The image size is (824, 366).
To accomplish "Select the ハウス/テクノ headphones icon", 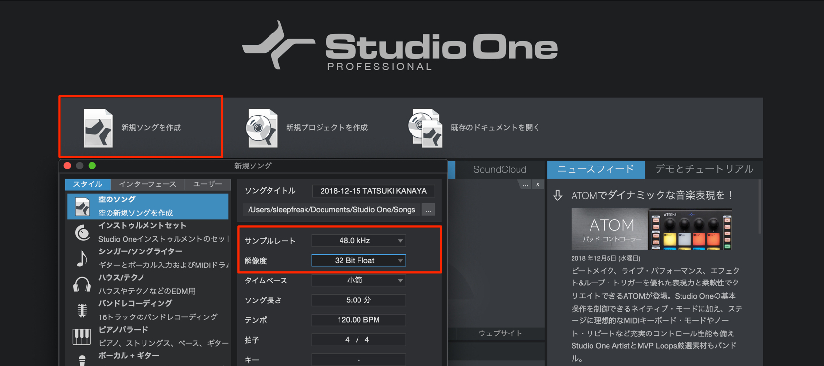I will 82,284.
